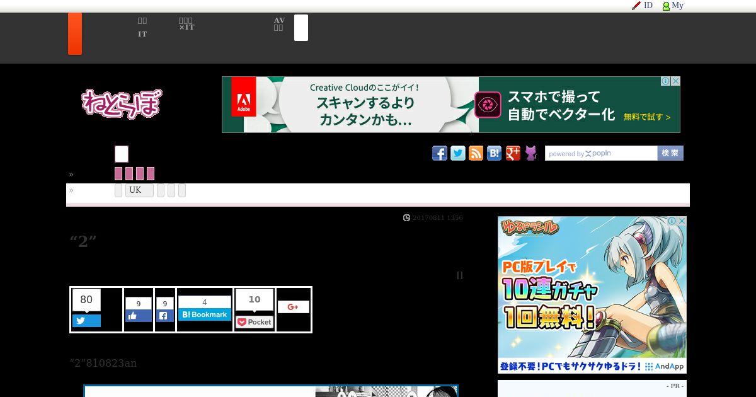Save the article with Pocket button
Image resolution: width=756 pixels, height=397 pixels.
coord(255,322)
